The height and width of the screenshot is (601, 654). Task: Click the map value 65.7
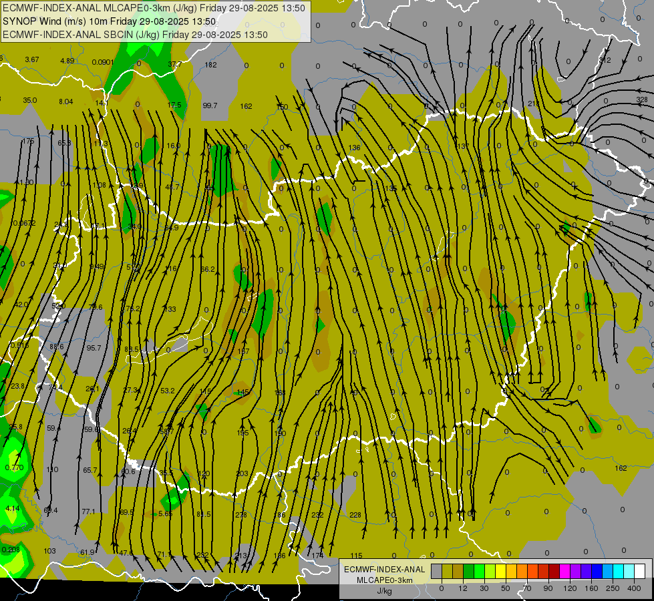click(x=90, y=470)
